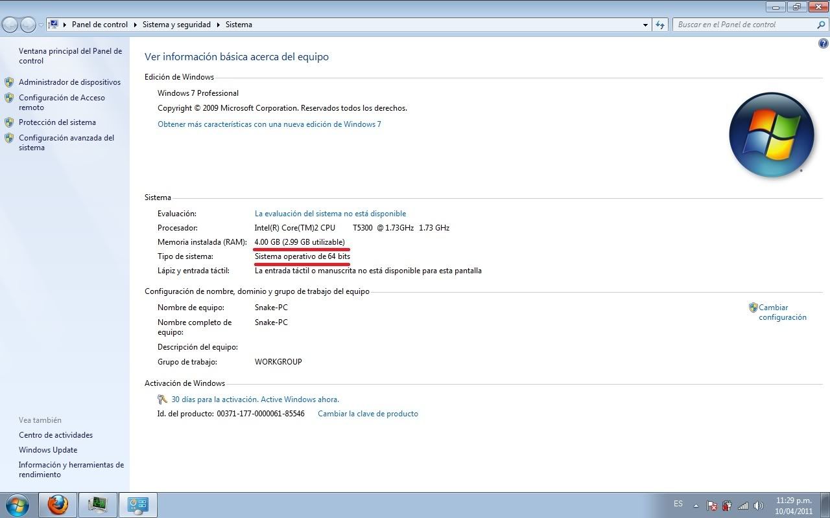Click the battery power tray icon

tap(727, 506)
